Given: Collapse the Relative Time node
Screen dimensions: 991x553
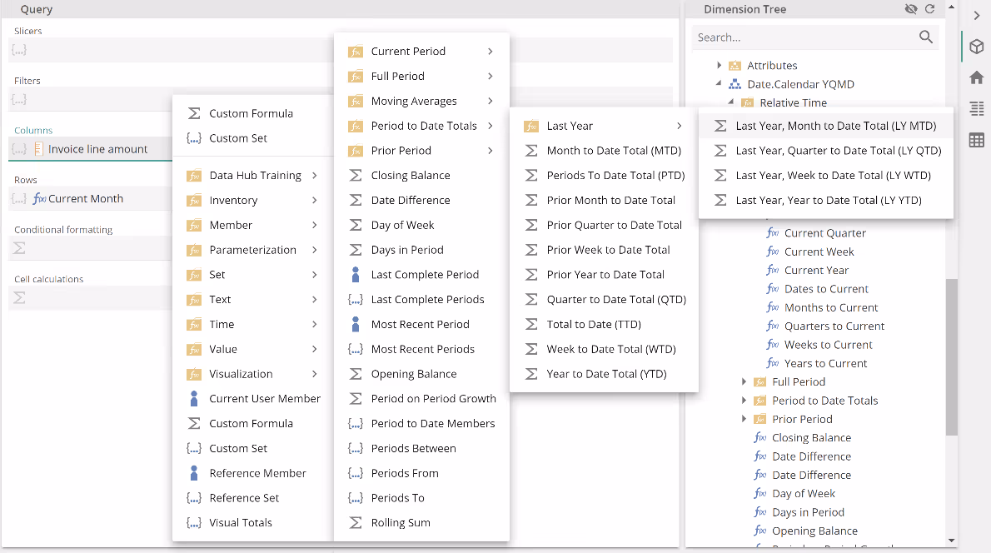Looking at the screenshot, I should point(731,102).
